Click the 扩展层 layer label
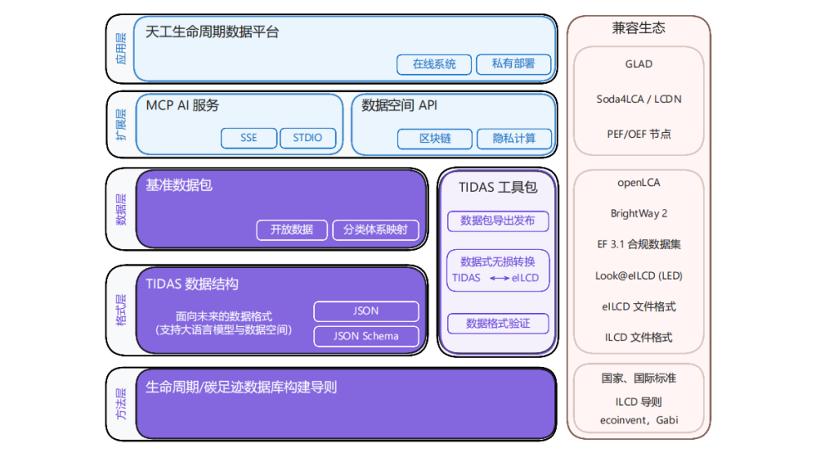 pos(121,124)
